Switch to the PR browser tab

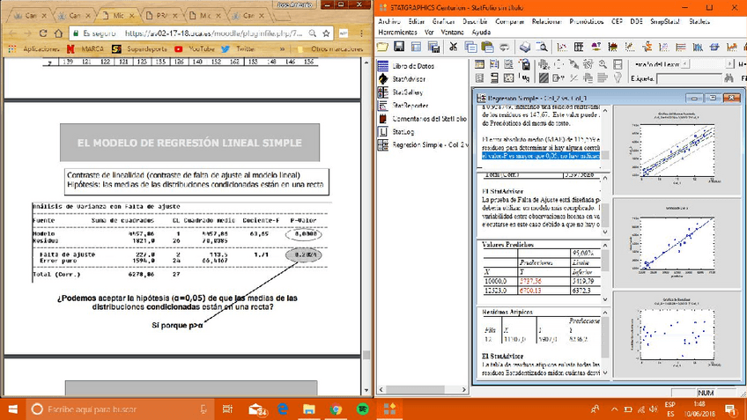158,15
